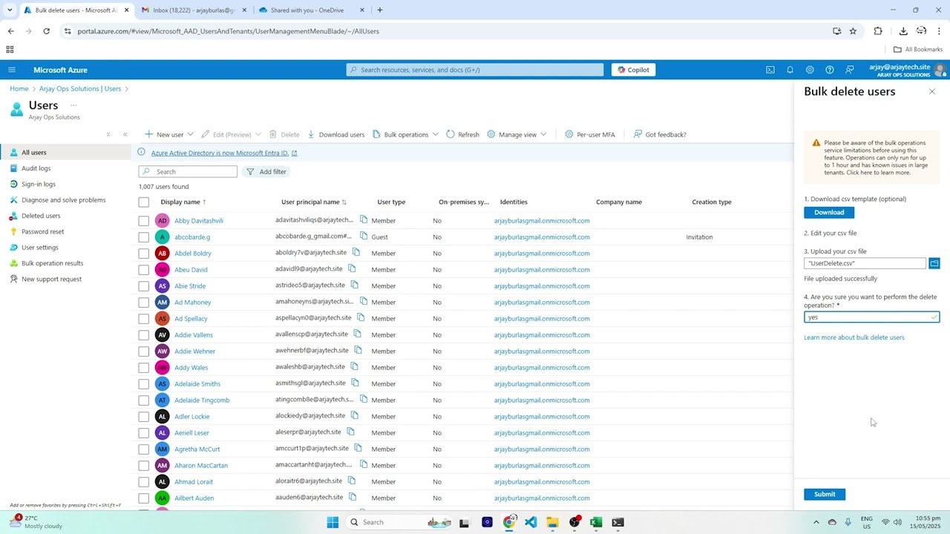Viewport: 950px width, 534px height.
Task: Select Abby Davitashvili's row checkbox
Action: coord(143,220)
